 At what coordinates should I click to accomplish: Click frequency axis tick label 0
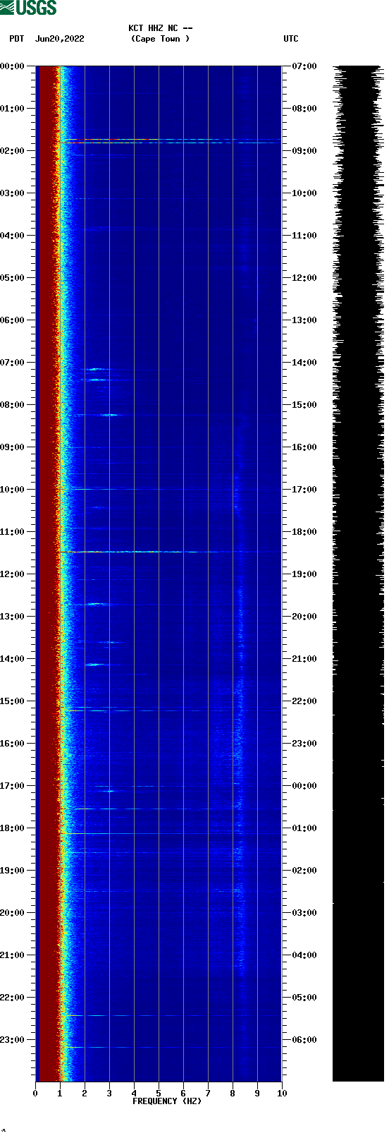click(35, 1094)
